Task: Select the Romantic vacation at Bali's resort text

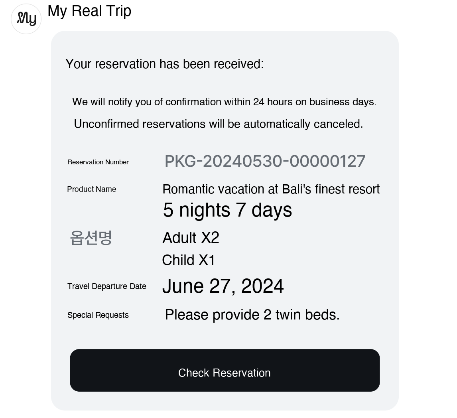Action: pos(271,189)
